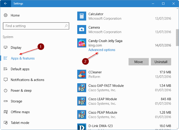
Task: Click the Calculator app icon
Action: pos(82,16)
